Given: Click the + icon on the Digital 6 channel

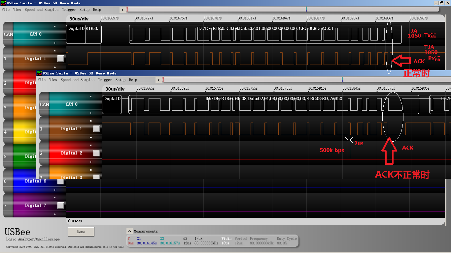Looking at the screenshot, I should click(x=55, y=190).
